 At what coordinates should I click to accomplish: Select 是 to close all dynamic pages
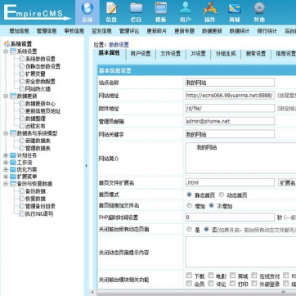189,230
